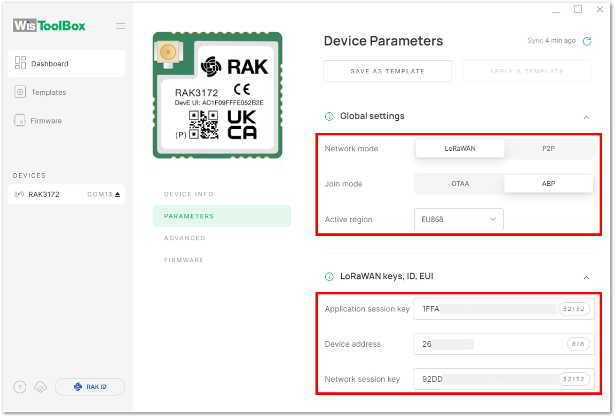Click the RAK3172 device signal icon
The width and height of the screenshot is (615, 417).
(19, 194)
